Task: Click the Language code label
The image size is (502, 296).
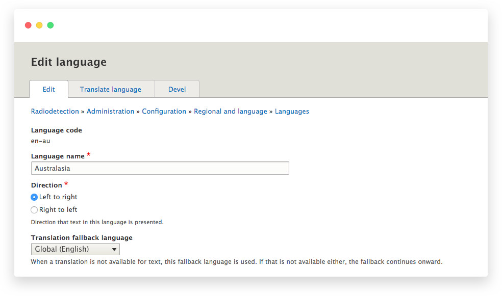Action: pos(56,130)
